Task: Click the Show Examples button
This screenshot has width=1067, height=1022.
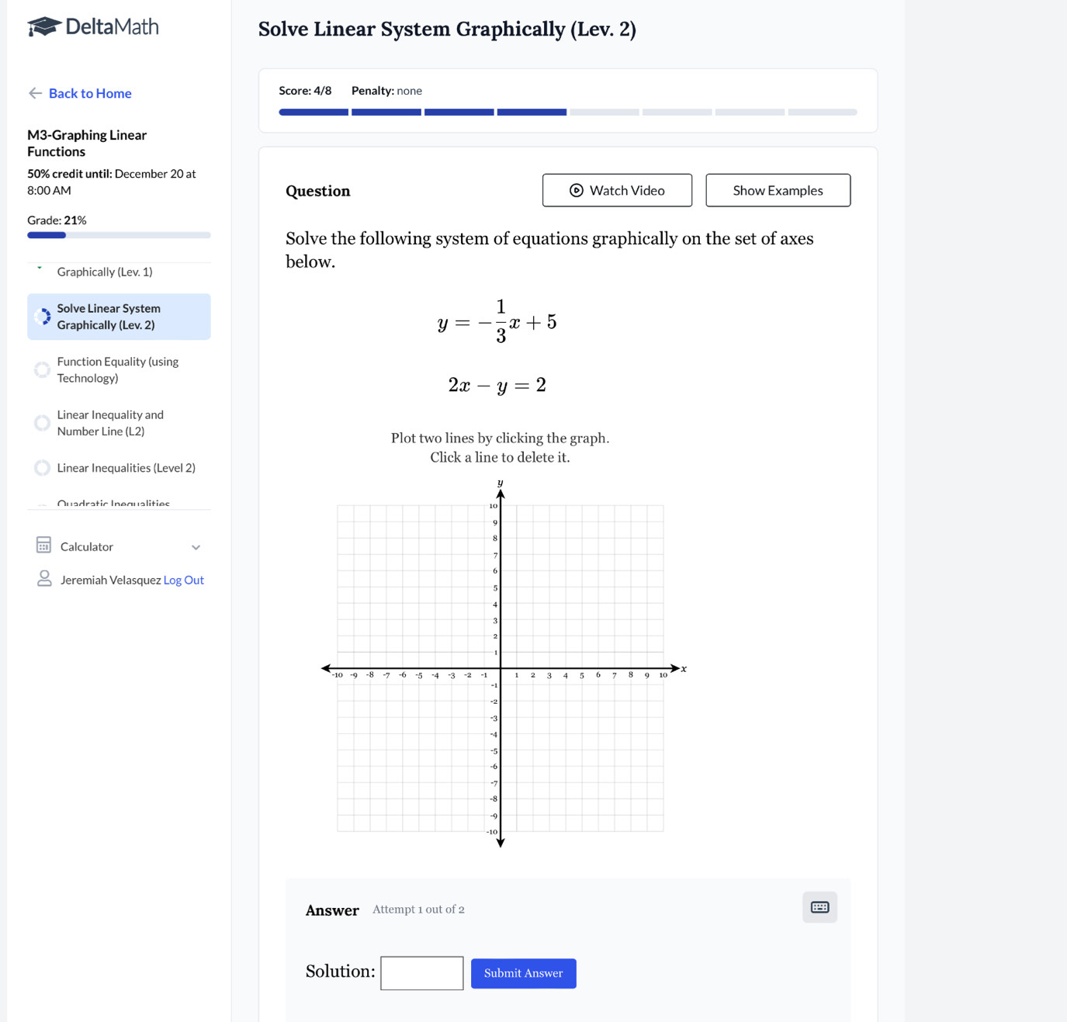Action: (x=777, y=190)
